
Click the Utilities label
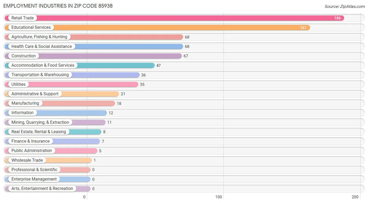click(x=19, y=84)
